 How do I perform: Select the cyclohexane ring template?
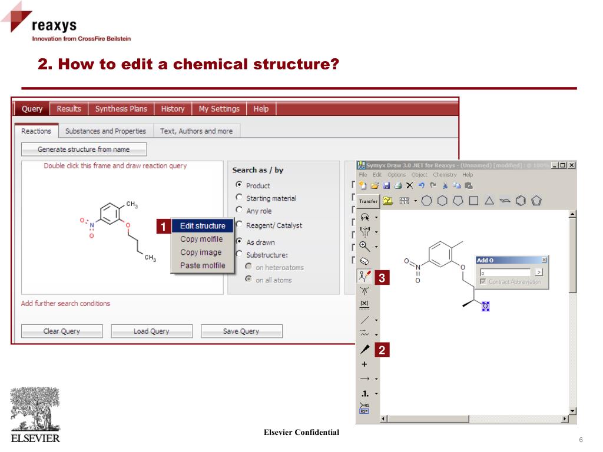pos(442,201)
